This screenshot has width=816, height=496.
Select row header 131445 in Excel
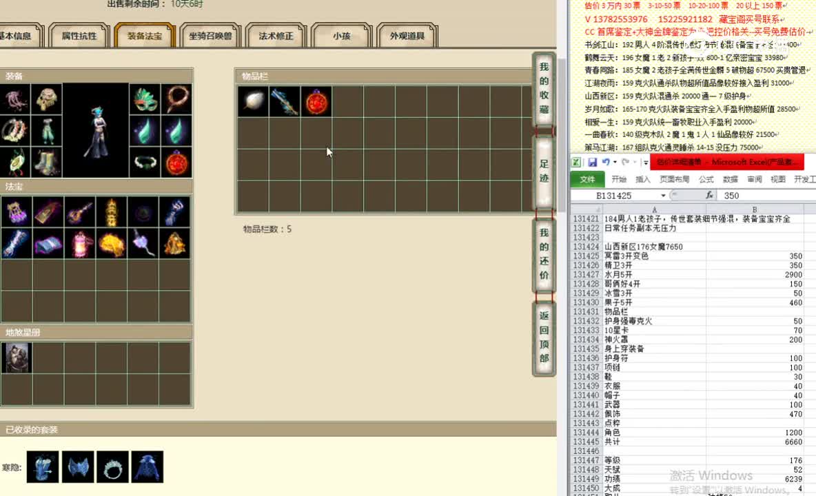point(586,442)
